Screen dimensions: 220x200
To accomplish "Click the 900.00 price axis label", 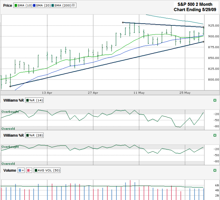I will pos(213,36).
